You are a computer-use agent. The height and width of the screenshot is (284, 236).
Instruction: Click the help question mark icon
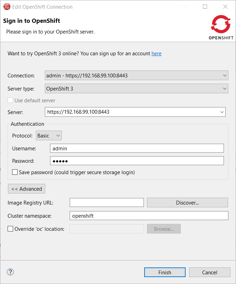pyautogui.click(x=10, y=272)
